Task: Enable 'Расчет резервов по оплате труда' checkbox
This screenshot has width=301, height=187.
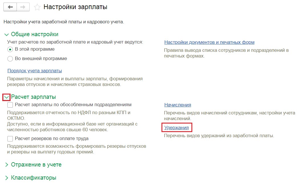Action: [x=10, y=139]
